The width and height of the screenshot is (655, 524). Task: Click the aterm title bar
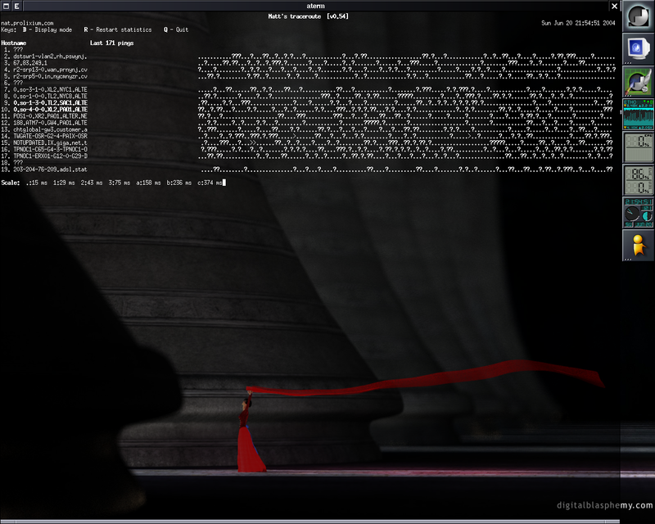[x=315, y=6]
